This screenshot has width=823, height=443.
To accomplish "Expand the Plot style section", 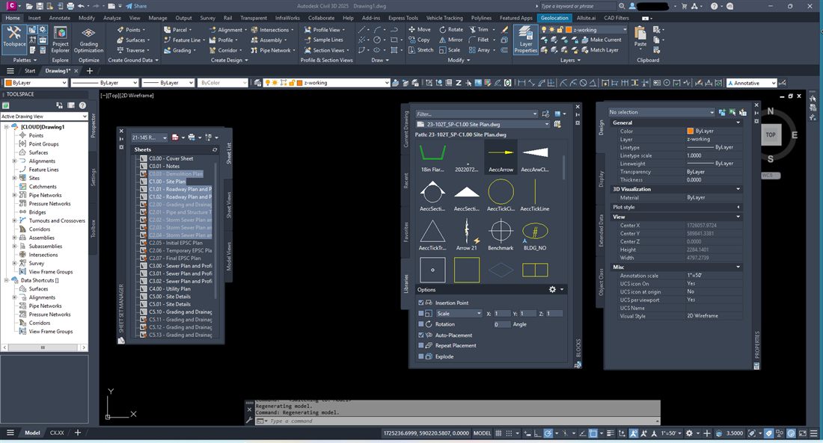I will (738, 207).
